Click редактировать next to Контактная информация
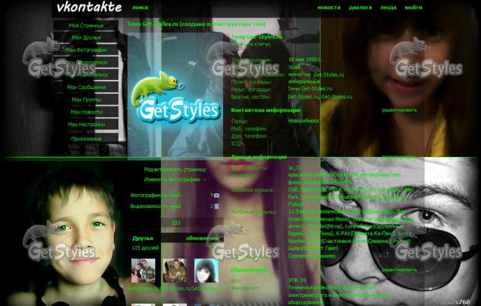 [399, 110]
